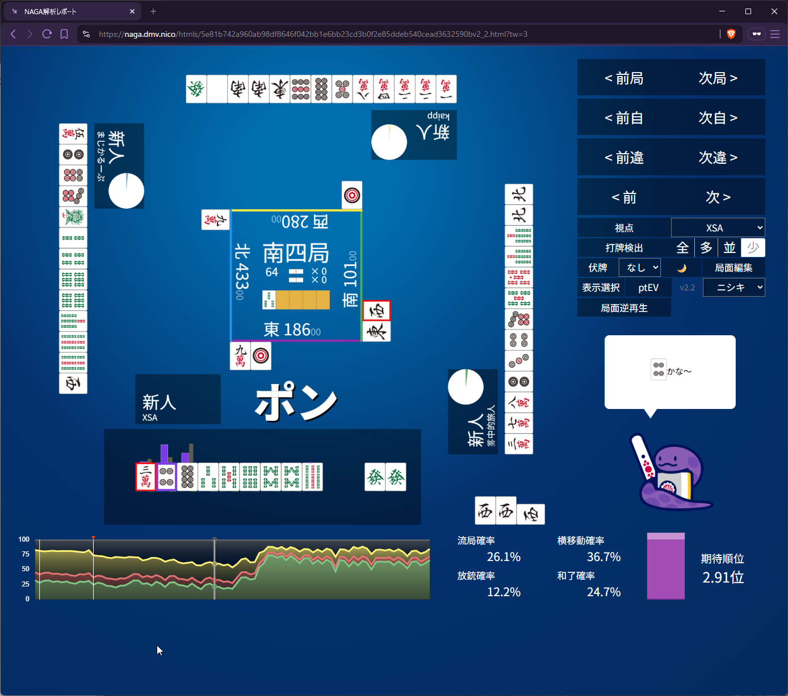Click the 局面逆再生 button

point(624,308)
